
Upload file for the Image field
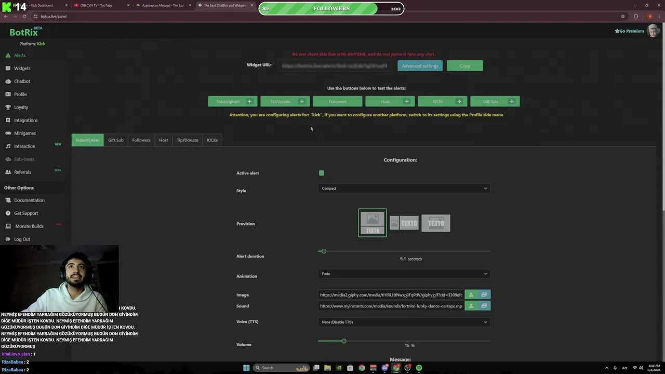471,295
